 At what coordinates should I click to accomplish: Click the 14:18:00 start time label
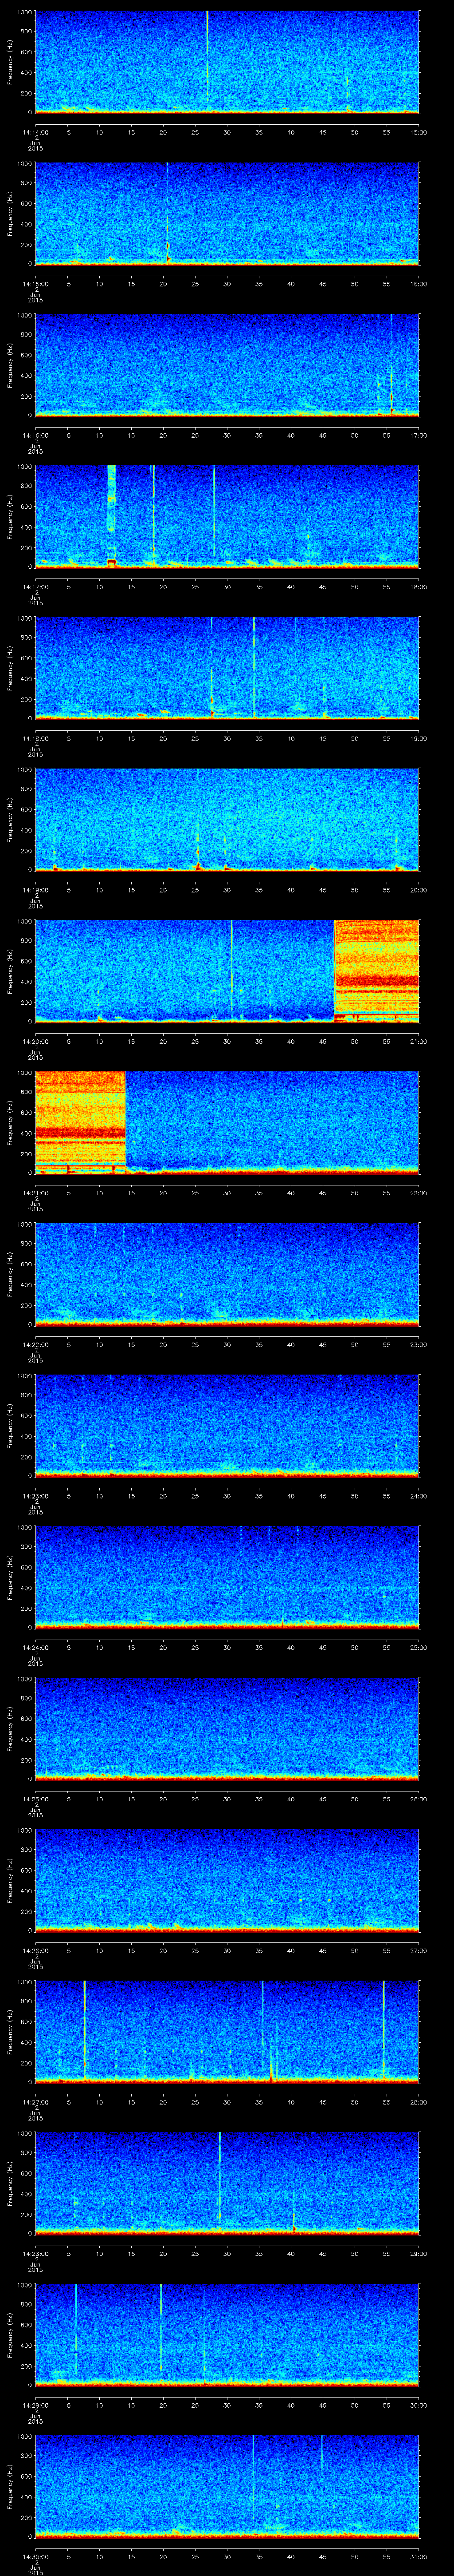[x=35, y=738]
